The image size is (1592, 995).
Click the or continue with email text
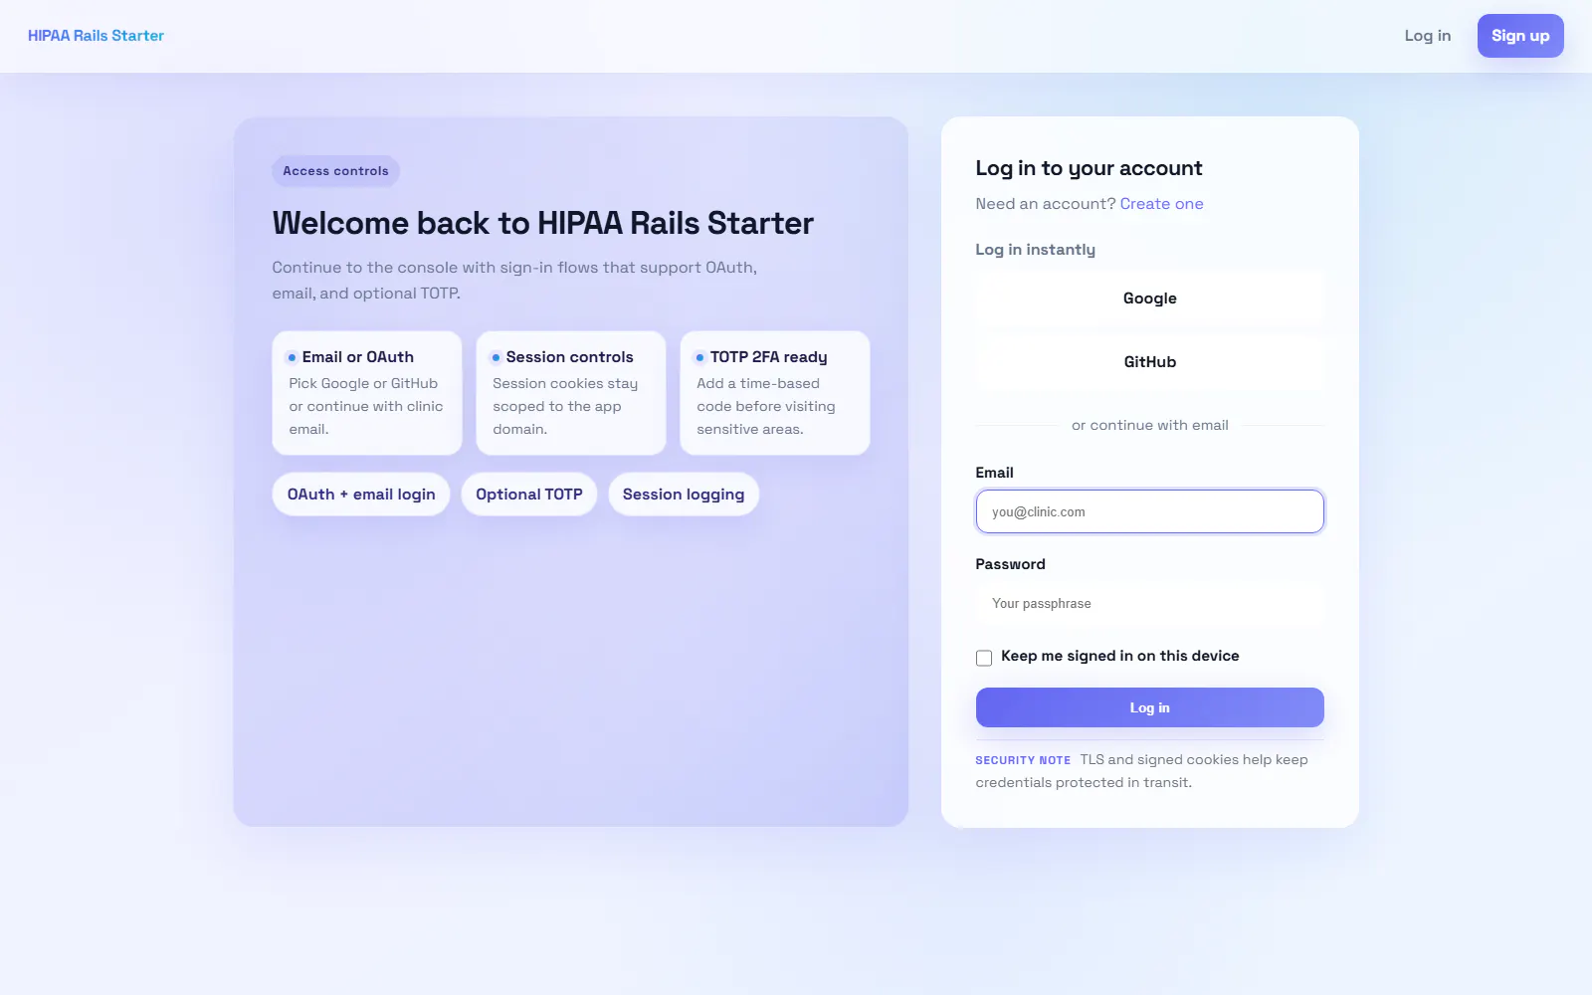pos(1149,425)
